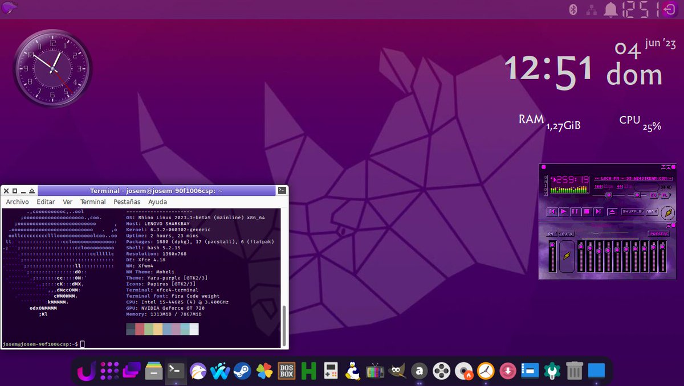Screen dimensions: 684x386
Task: Open the trash can in the dock
Action: point(575,372)
